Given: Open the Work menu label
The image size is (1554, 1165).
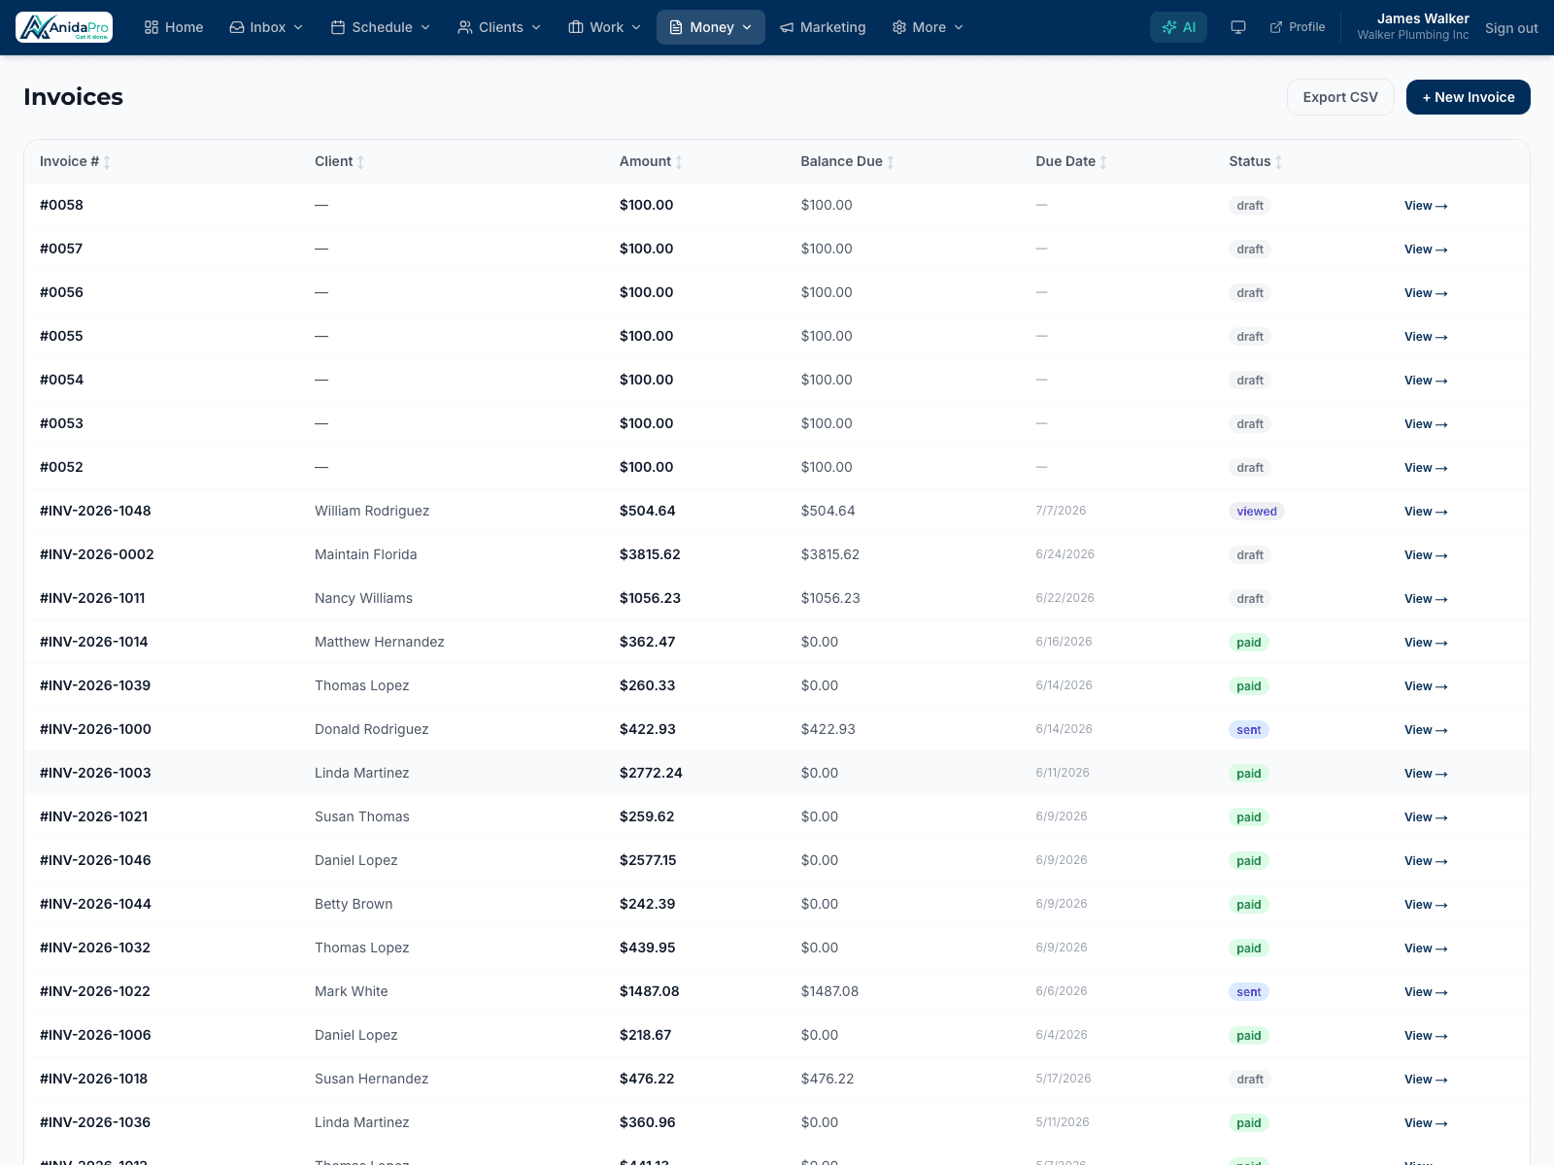Looking at the screenshot, I should [607, 27].
